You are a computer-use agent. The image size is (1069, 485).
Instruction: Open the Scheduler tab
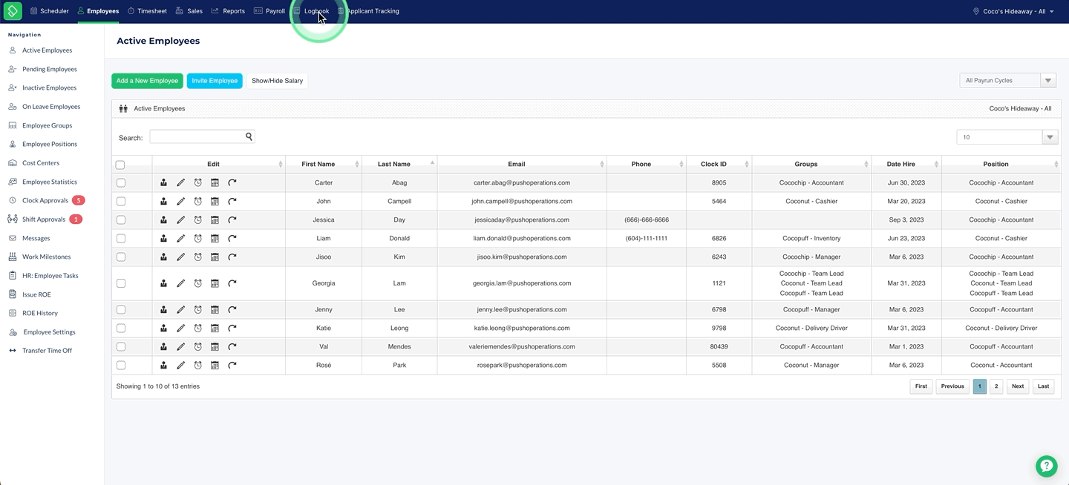pyautogui.click(x=50, y=11)
